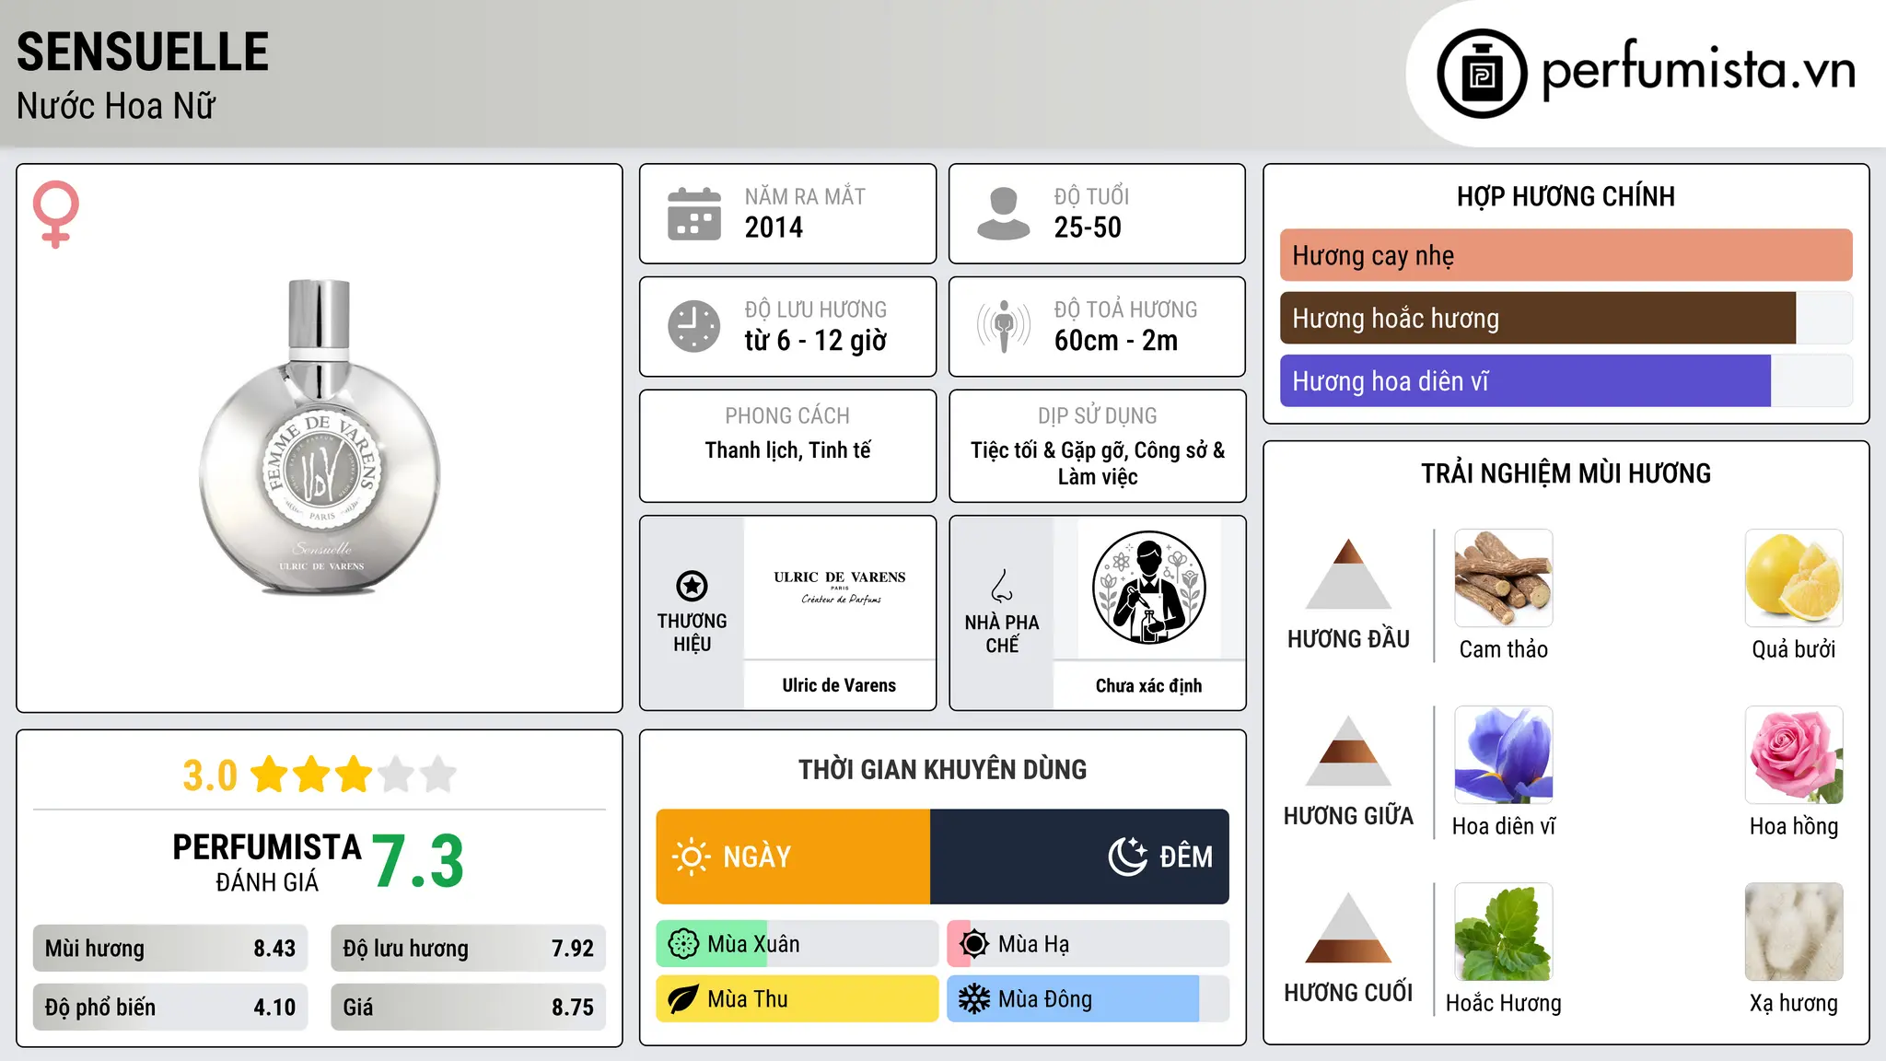This screenshot has width=1886, height=1061.
Task: Click the snowflake icon for Mùa Đông
Action: click(x=973, y=999)
